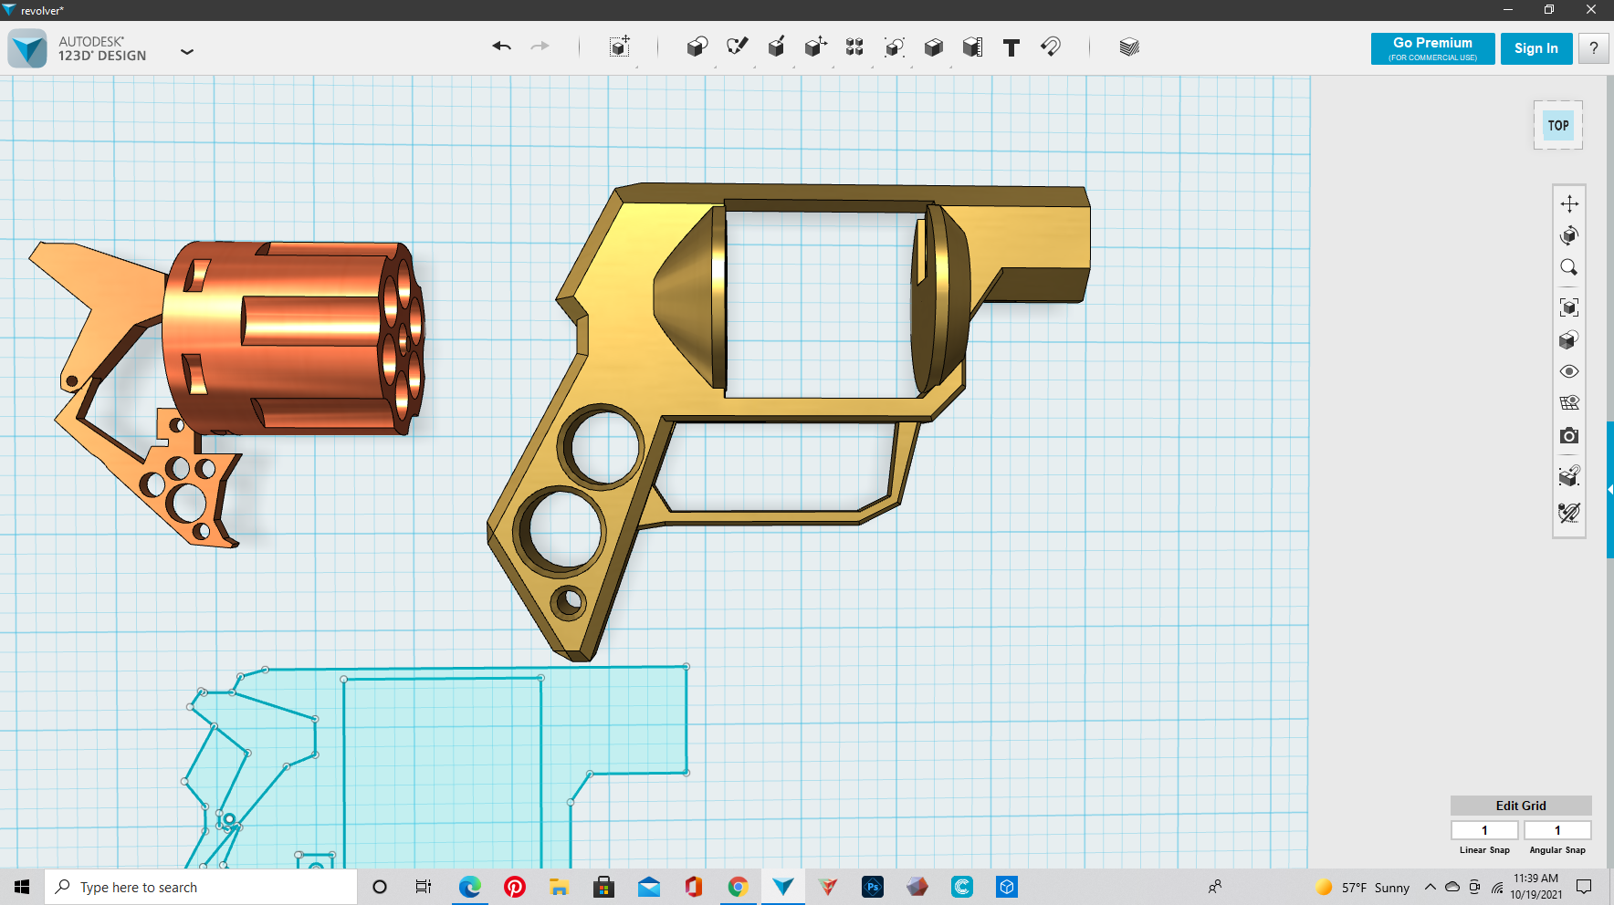Click the Undo arrow

(501, 46)
